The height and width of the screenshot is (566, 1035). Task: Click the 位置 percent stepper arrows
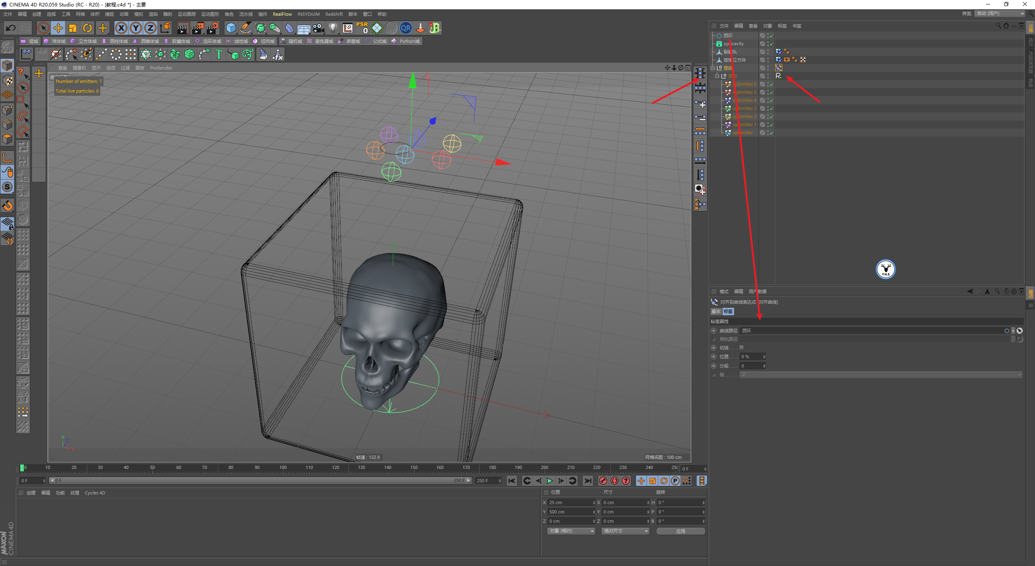[764, 357]
